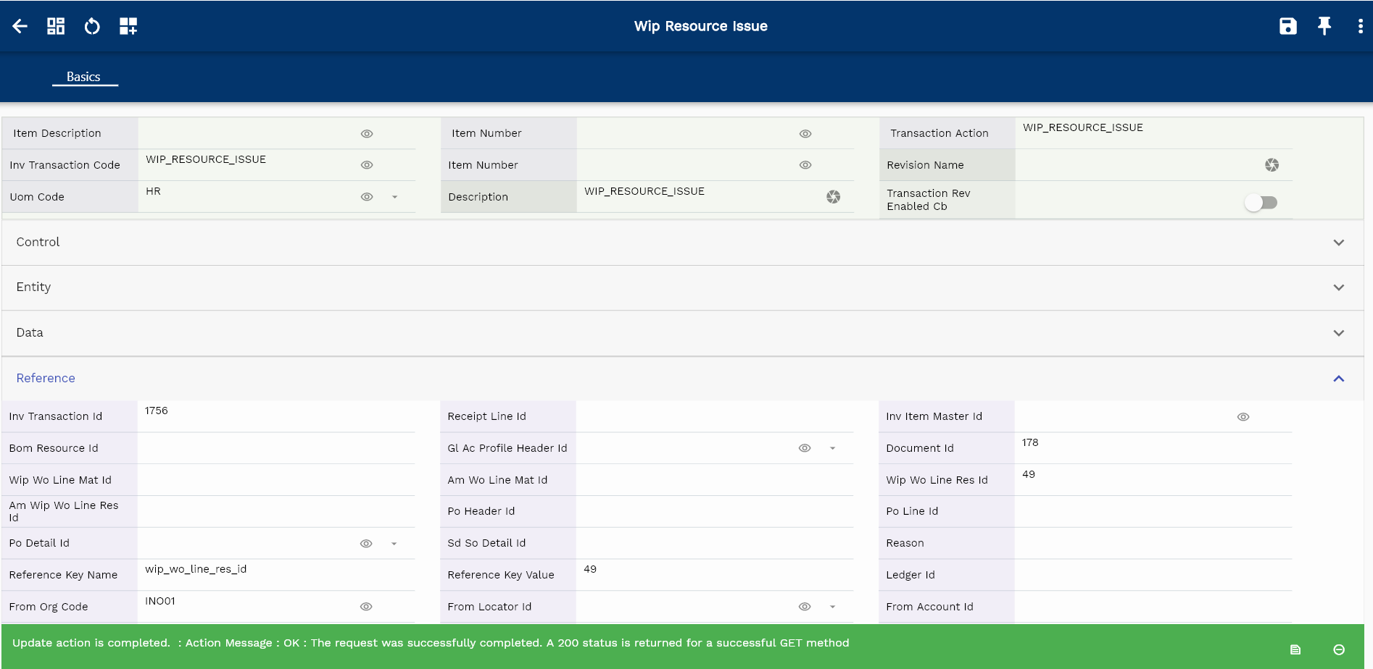Click the refresh icon in header
The width and height of the screenshot is (1373, 669).
[92, 27]
